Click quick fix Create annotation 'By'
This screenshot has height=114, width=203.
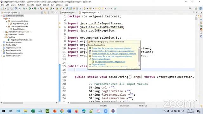point(114,54)
